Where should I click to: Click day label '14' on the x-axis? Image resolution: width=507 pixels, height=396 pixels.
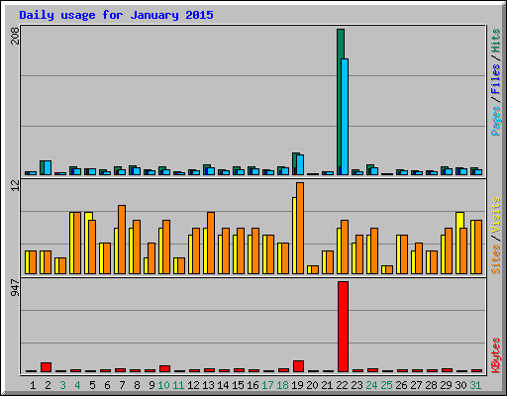tap(223, 385)
